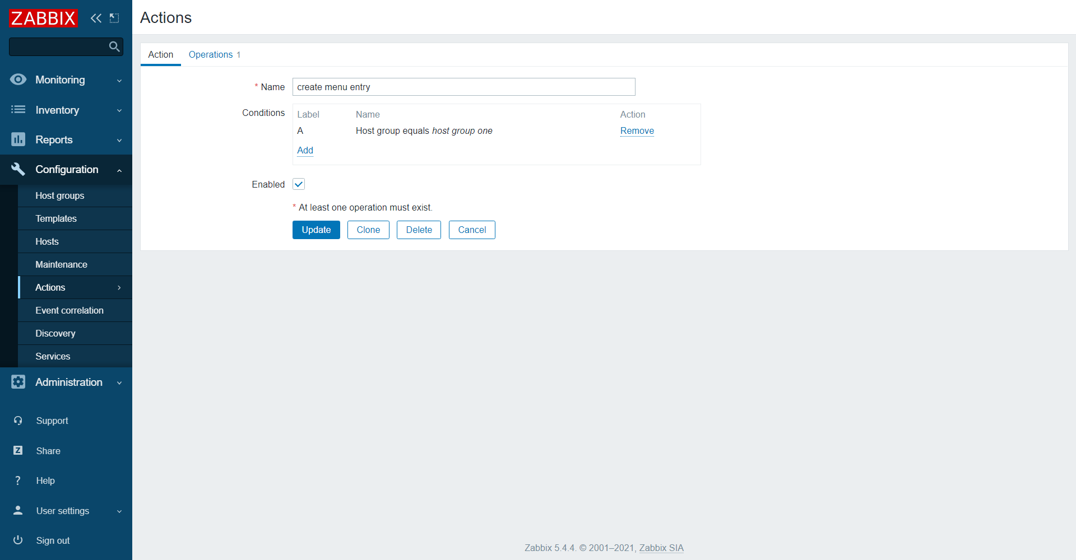Image resolution: width=1076 pixels, height=560 pixels.
Task: Focus the action Name input field
Action: tap(463, 87)
